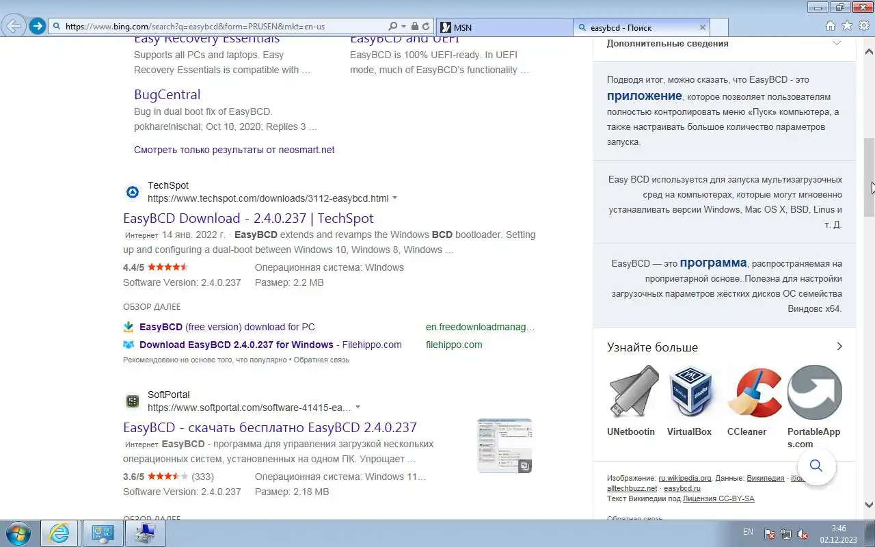Click the round floating search magnifier button
This screenshot has height=547, width=875.
point(816,466)
